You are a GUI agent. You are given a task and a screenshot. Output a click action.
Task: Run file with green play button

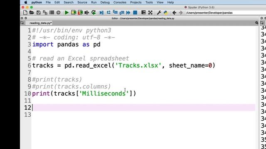(x=66, y=12)
